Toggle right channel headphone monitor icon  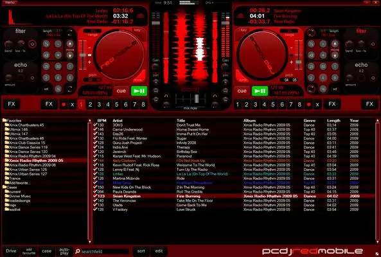point(215,96)
